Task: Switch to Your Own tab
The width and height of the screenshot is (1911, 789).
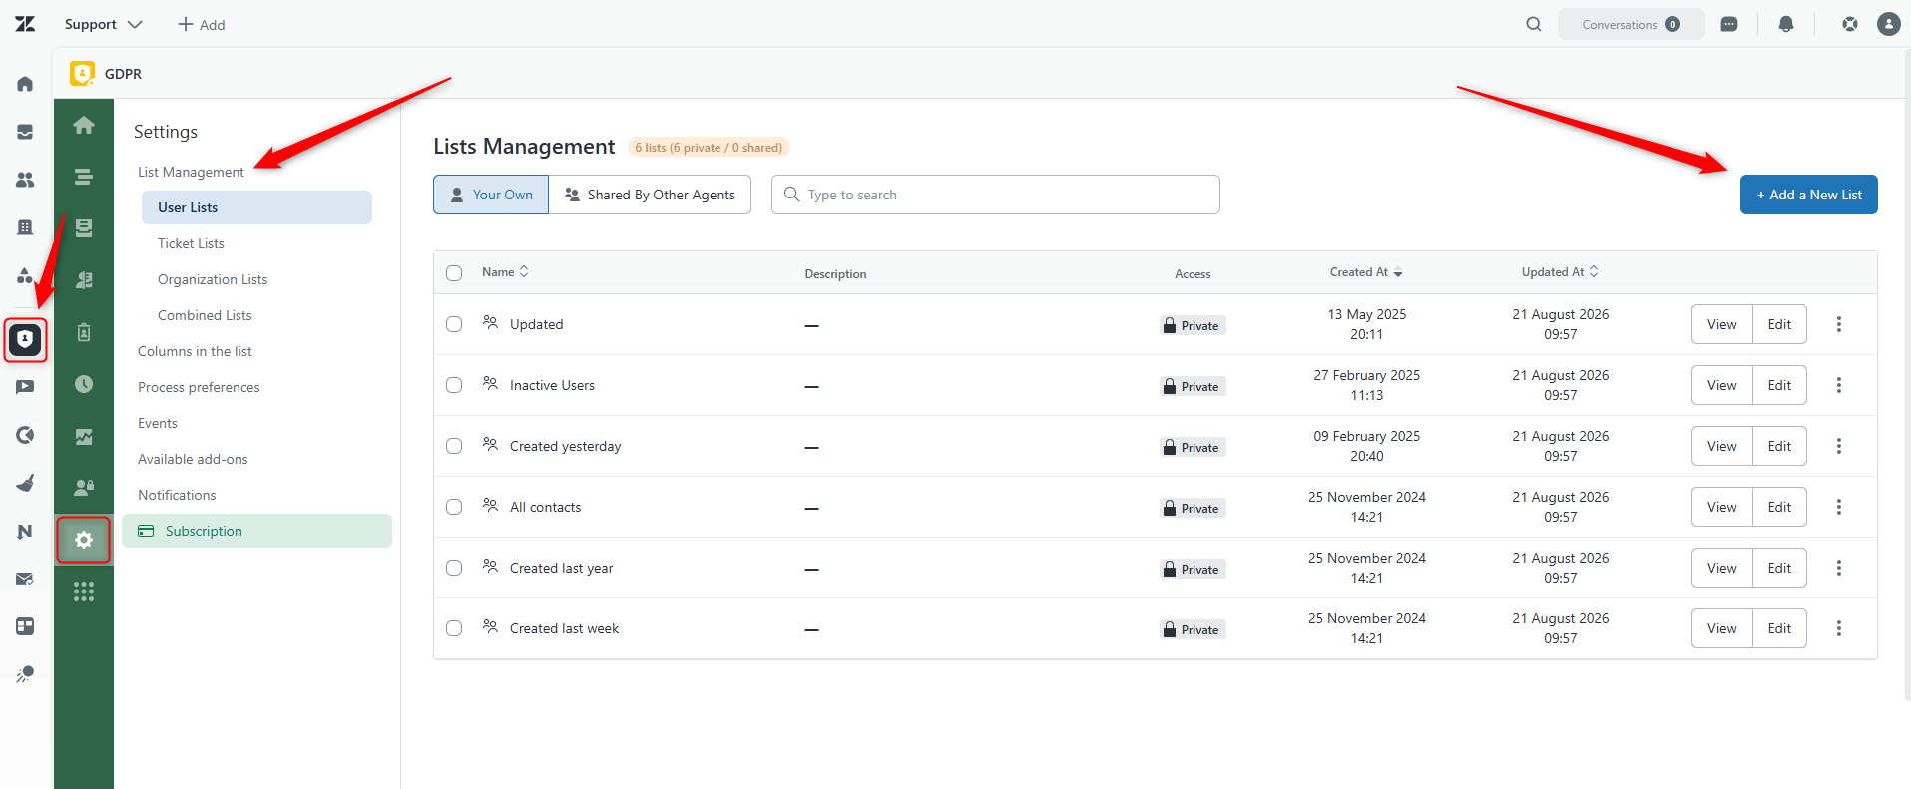Action: coord(491,195)
